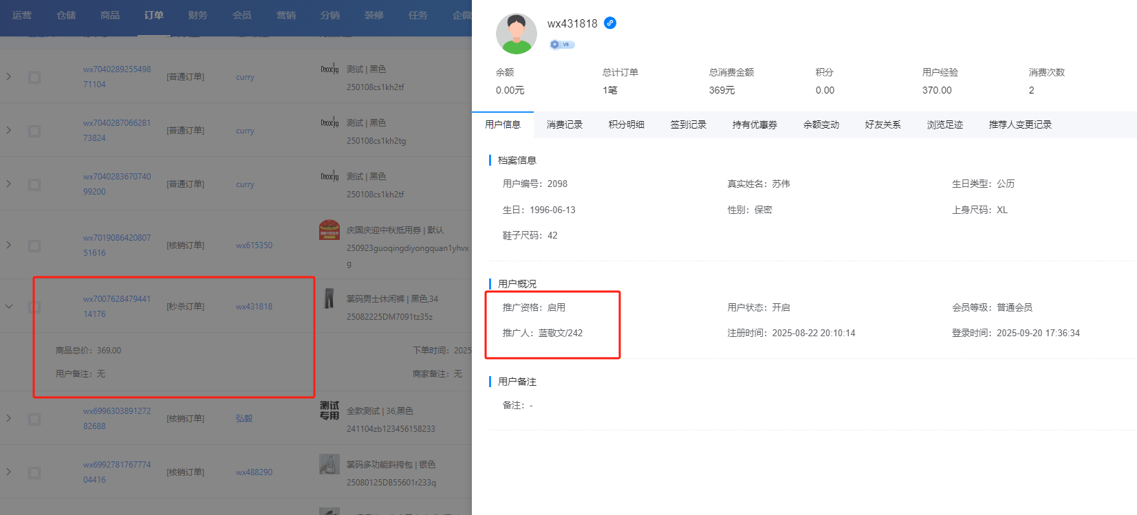Click user link 弘毅 in the order list
This screenshot has height=515, width=1137.
click(x=244, y=419)
